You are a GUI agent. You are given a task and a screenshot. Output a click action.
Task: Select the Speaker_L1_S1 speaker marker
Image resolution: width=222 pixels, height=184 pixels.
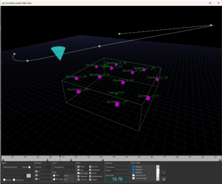click(x=148, y=98)
